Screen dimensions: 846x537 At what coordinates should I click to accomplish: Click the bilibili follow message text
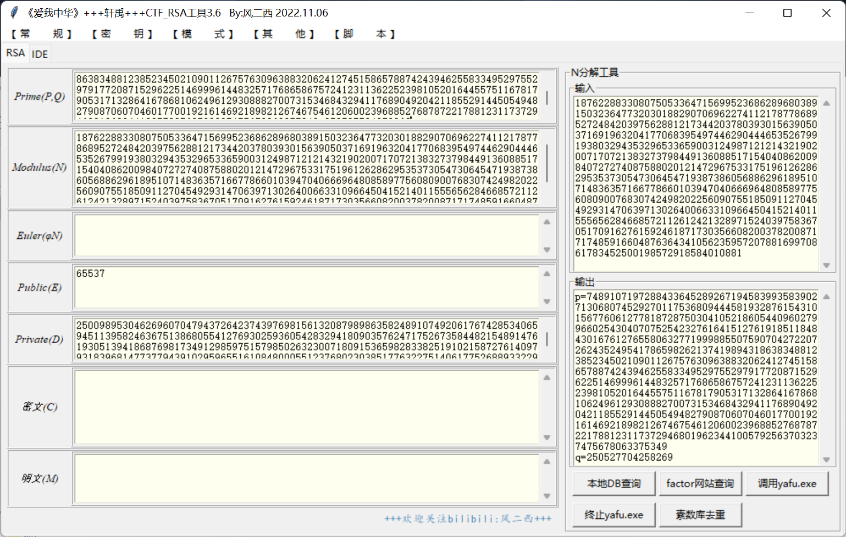pyautogui.click(x=468, y=518)
